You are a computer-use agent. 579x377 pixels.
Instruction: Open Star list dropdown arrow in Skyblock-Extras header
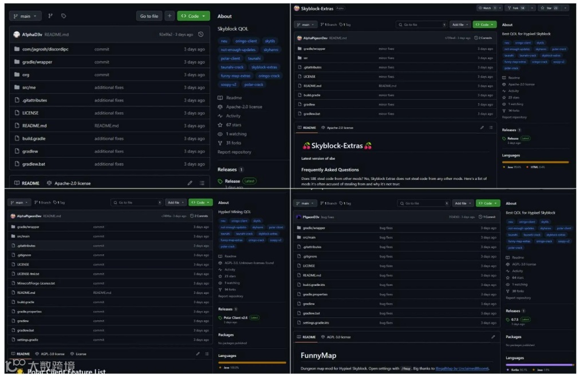click(x=565, y=8)
